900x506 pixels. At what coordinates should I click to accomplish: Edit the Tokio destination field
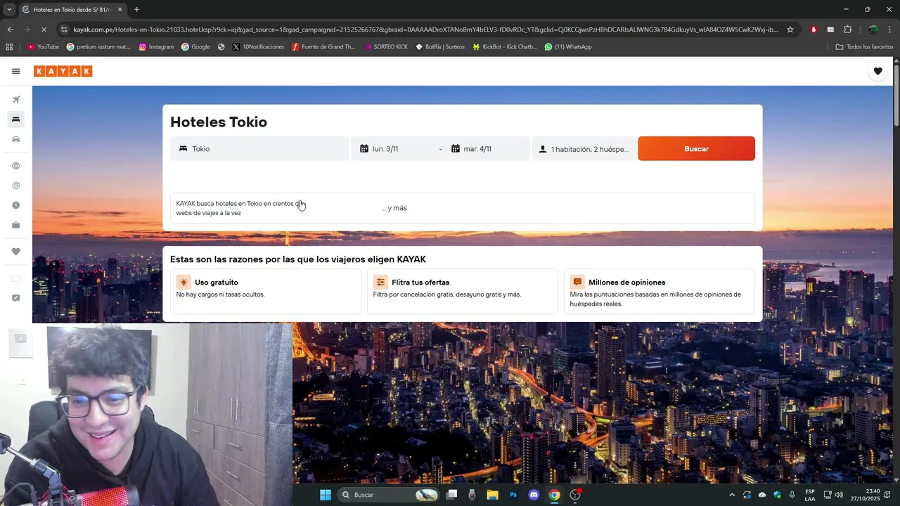(259, 148)
